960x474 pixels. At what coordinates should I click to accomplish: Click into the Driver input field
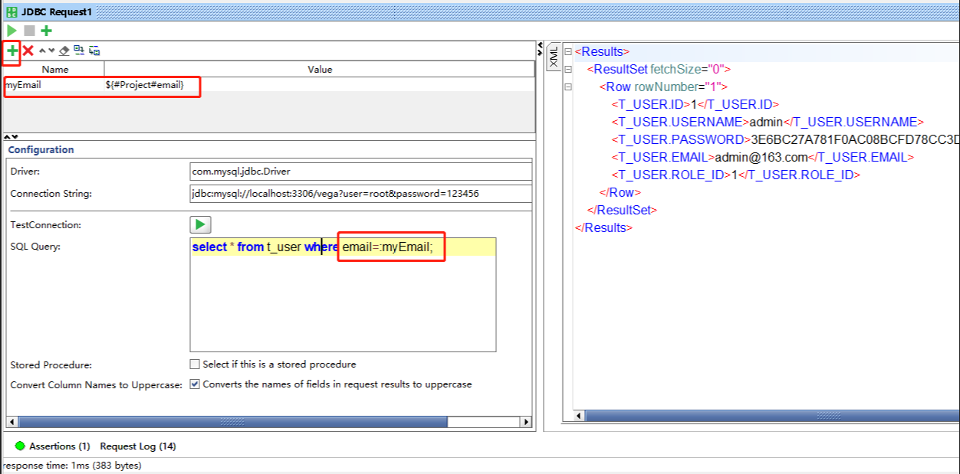pyautogui.click(x=360, y=172)
